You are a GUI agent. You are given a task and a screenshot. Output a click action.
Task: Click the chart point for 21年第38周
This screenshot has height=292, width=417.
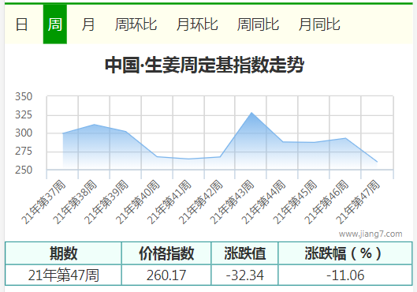point(94,125)
